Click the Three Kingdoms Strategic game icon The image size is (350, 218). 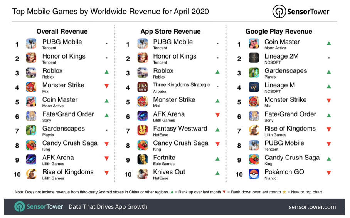coord(142,87)
